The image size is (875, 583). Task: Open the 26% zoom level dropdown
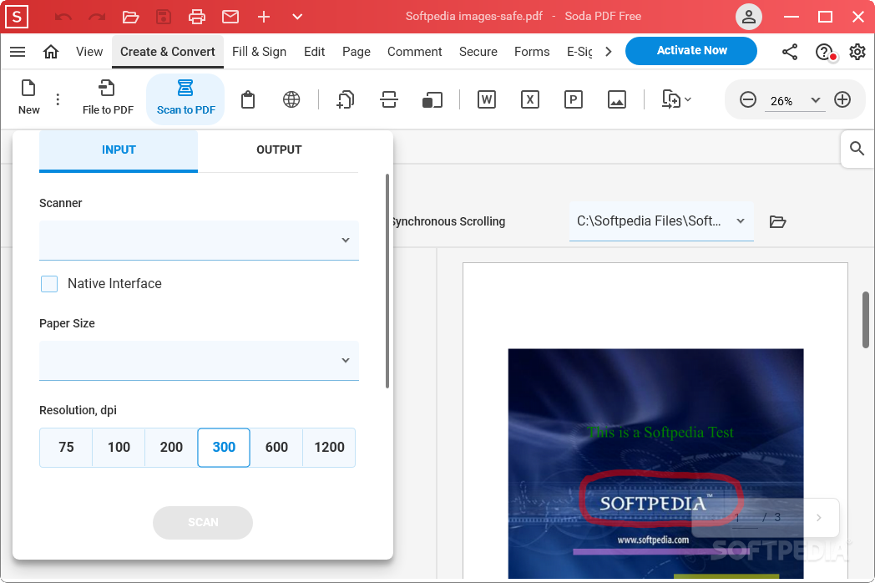coord(793,101)
